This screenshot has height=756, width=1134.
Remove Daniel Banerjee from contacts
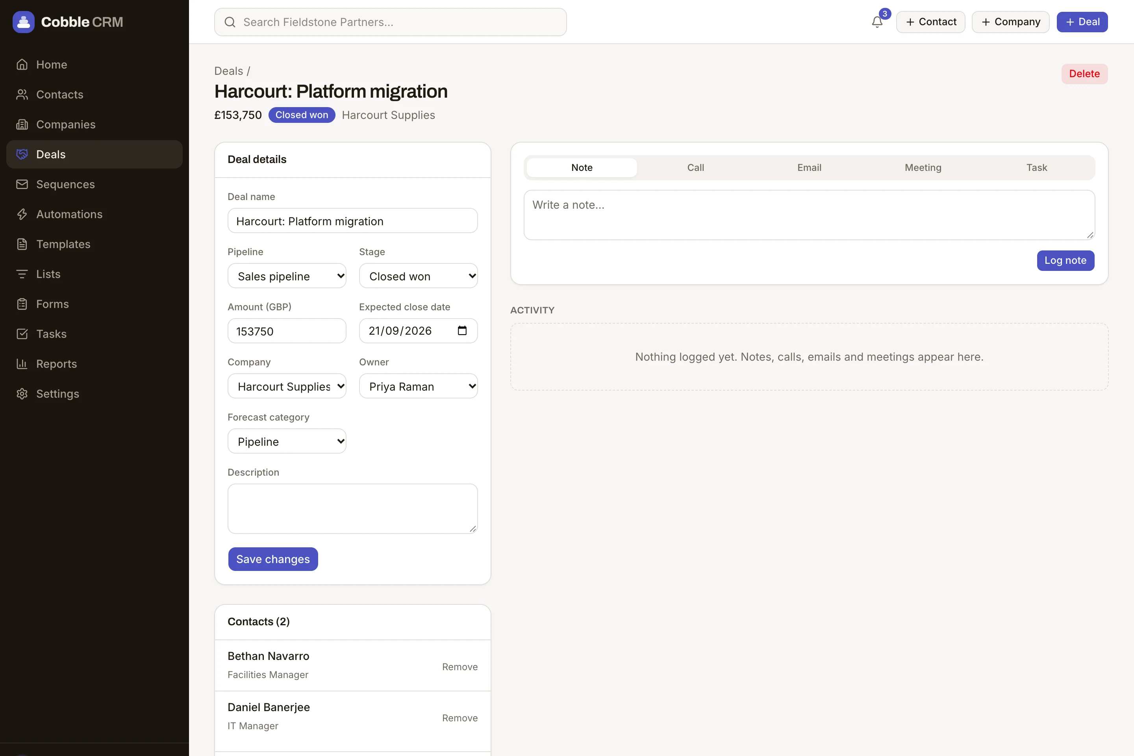[460, 717]
